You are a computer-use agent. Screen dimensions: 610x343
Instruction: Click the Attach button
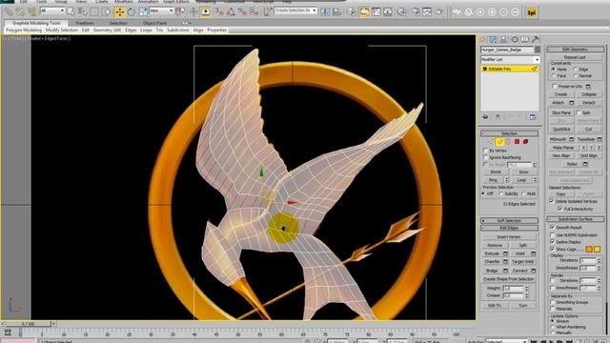coord(559,103)
